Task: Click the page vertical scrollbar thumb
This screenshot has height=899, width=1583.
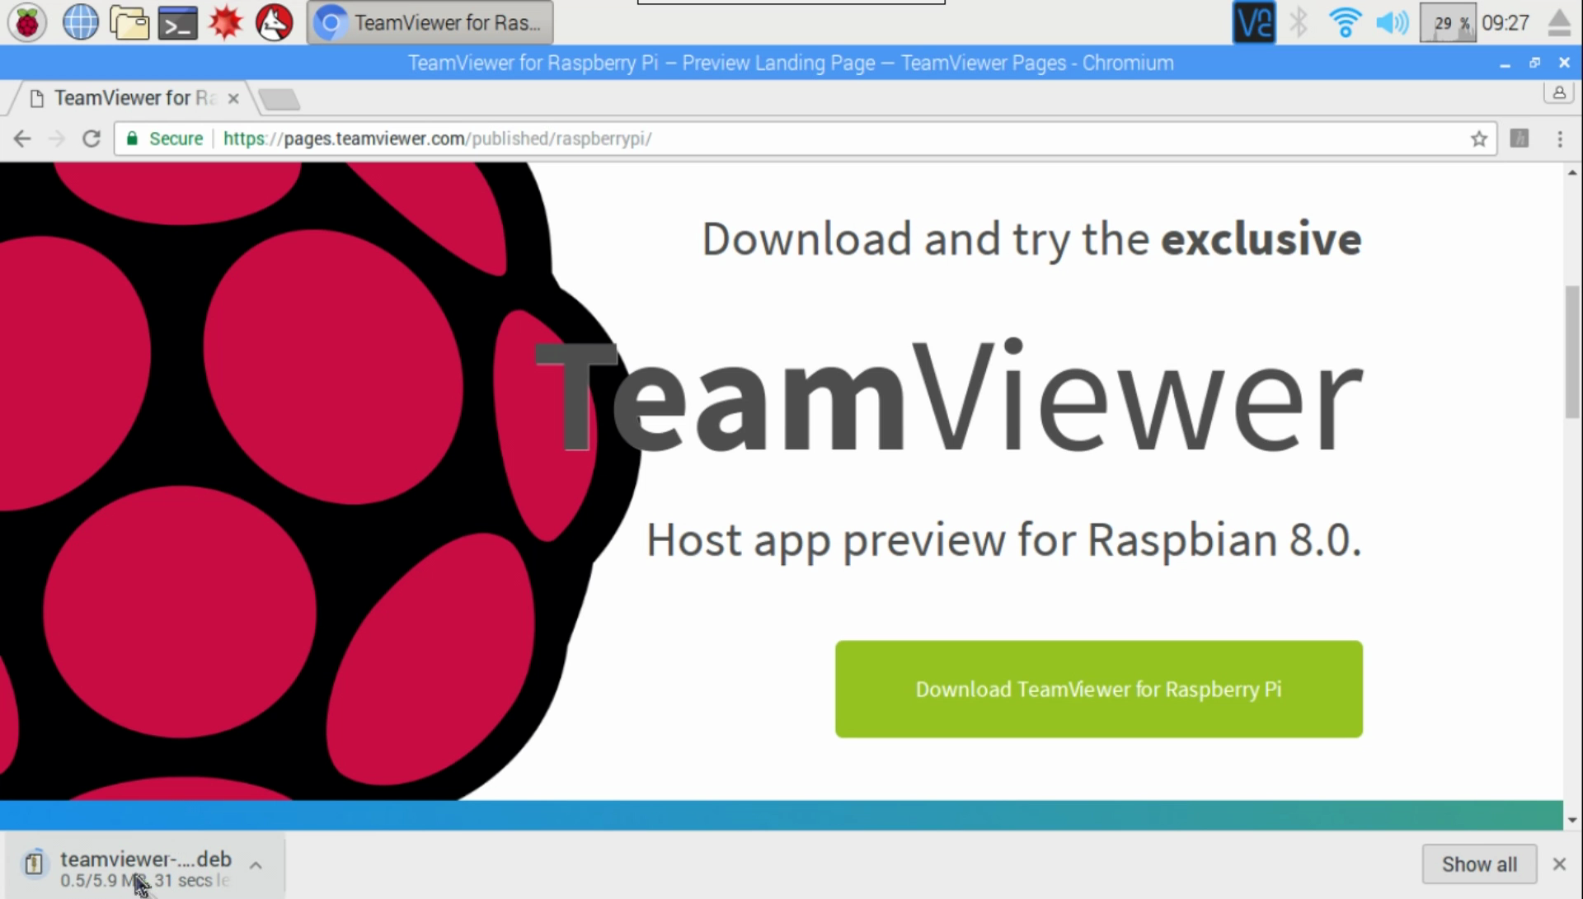Action: pos(1572,351)
